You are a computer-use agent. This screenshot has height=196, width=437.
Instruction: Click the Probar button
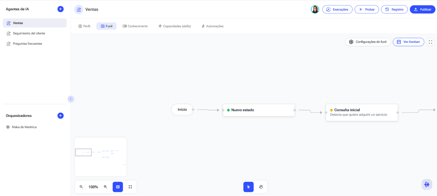point(367,9)
